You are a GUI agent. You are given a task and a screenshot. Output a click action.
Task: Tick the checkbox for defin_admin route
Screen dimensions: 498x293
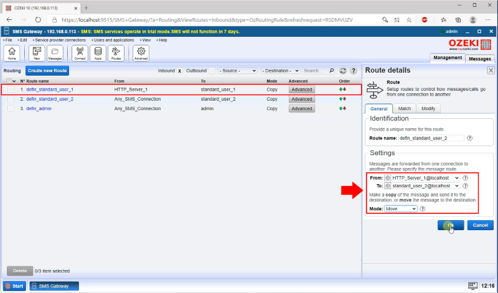(11, 108)
